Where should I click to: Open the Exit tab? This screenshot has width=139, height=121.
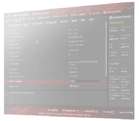(x=91, y=20)
